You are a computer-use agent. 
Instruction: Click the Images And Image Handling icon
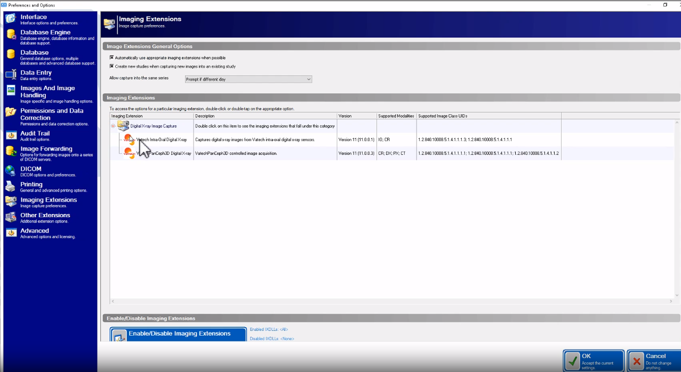11,90
